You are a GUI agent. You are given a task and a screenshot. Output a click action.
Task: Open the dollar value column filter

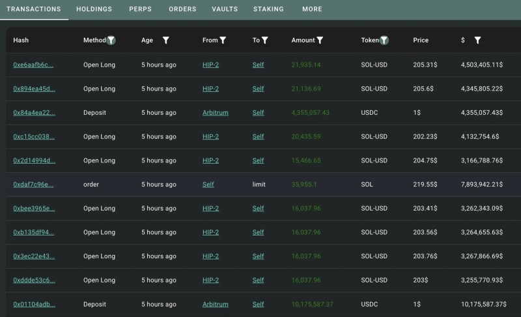point(477,40)
